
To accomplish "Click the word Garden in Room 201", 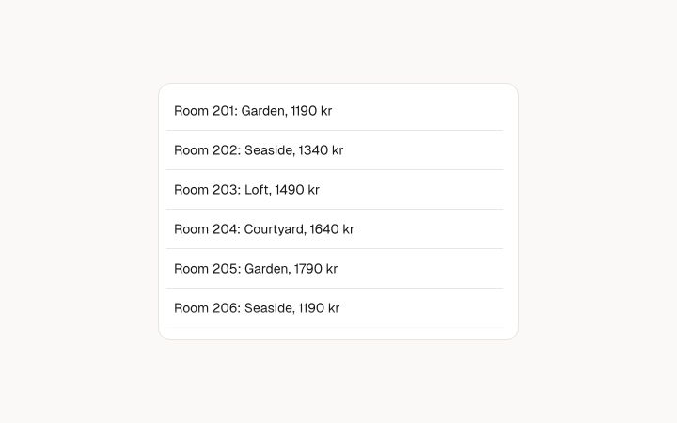I will coord(264,111).
